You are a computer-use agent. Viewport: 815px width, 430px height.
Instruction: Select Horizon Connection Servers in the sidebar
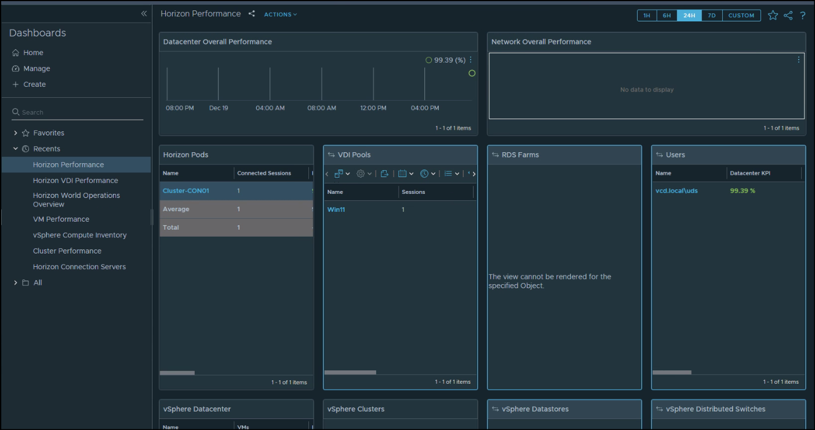click(x=79, y=266)
